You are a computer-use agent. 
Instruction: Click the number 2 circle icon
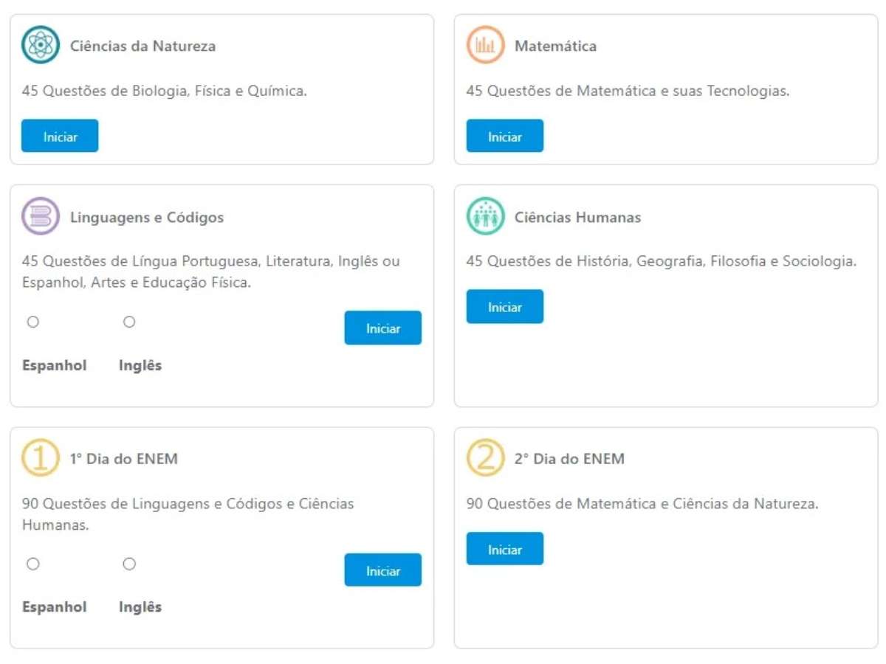tap(485, 458)
